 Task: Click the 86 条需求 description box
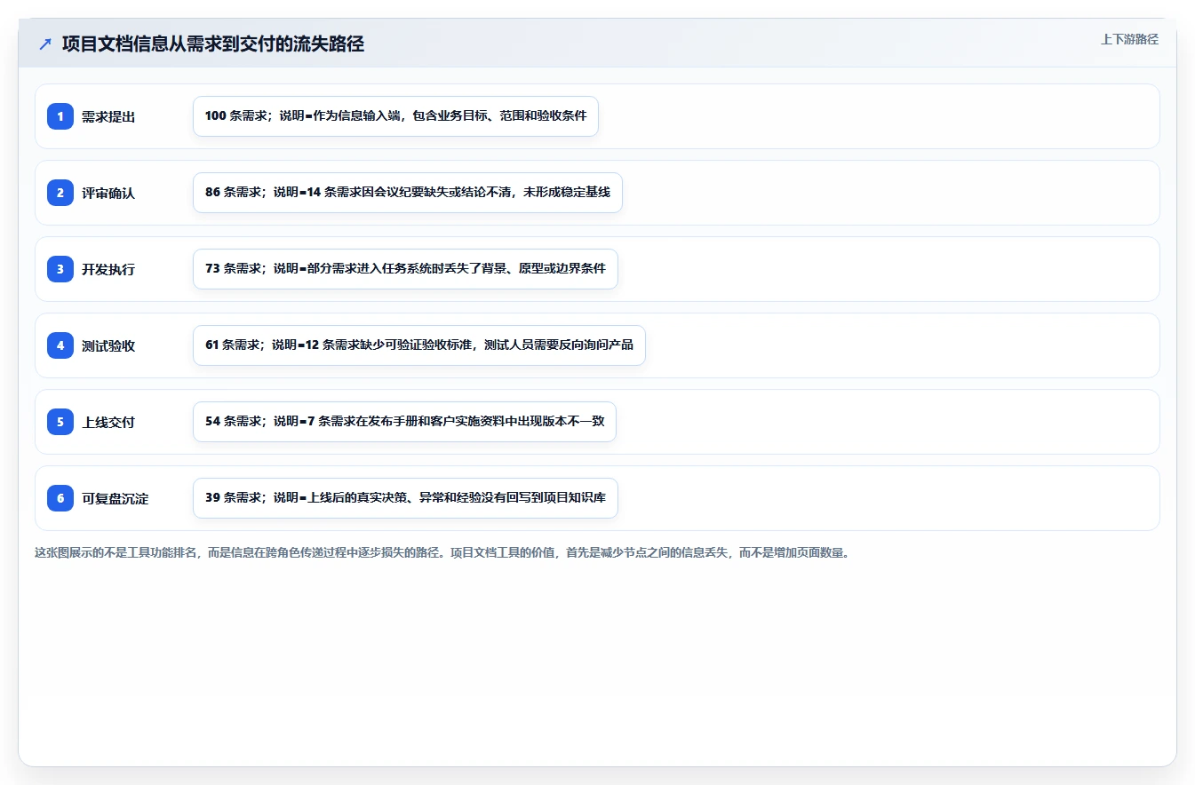click(x=408, y=193)
